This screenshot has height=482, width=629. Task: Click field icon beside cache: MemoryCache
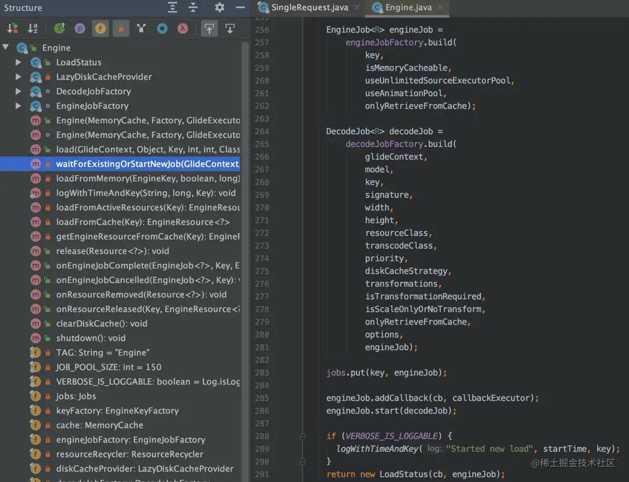[35, 425]
